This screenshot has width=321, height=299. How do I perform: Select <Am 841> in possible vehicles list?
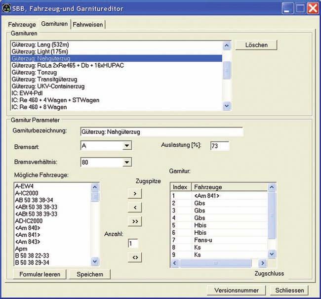(53, 235)
